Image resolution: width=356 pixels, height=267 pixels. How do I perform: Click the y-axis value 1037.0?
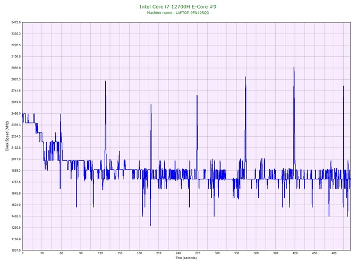tap(16, 251)
